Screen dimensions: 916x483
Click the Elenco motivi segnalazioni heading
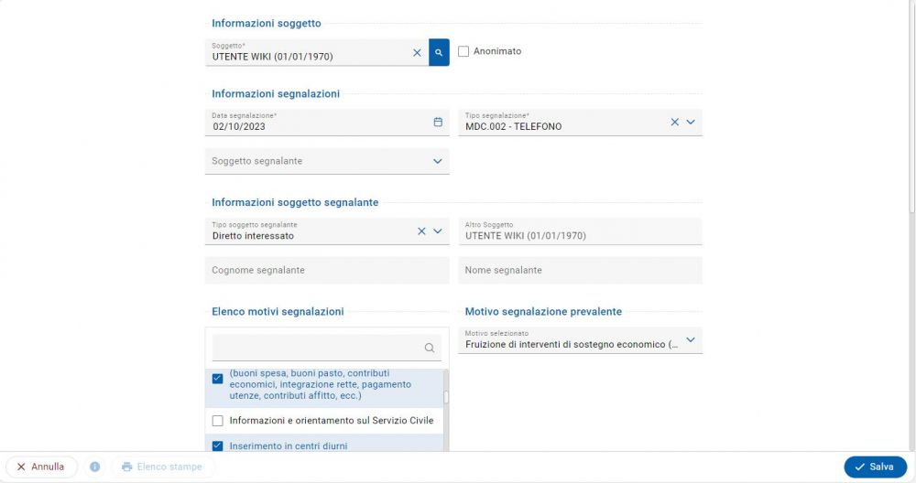click(x=278, y=312)
